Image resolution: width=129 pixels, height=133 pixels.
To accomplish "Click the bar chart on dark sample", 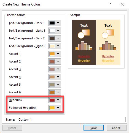I will click(84, 46).
